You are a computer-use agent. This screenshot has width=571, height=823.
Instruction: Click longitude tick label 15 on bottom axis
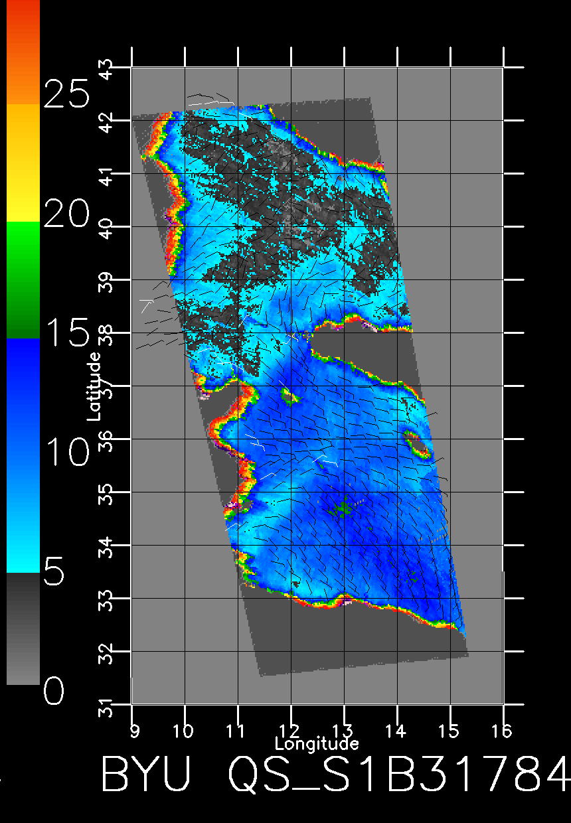(449, 731)
